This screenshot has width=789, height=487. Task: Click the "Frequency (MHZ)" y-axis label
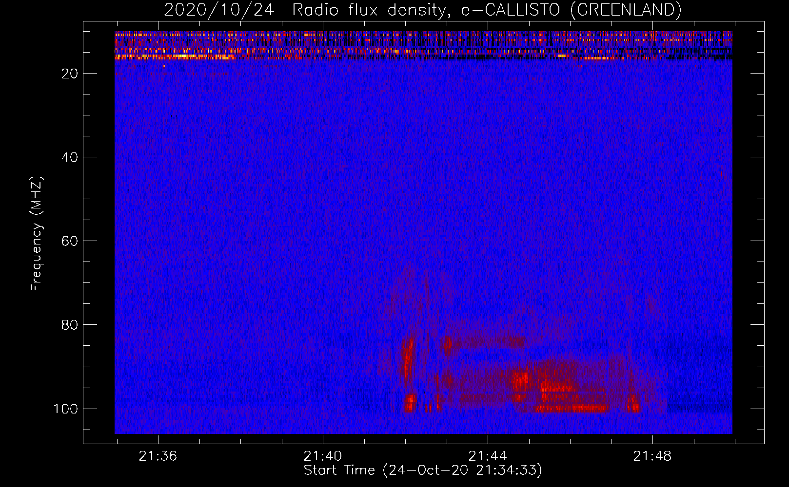point(37,234)
